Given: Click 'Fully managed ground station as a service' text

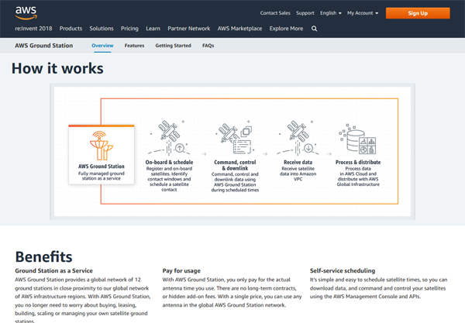Looking at the screenshot, I should point(101,176).
